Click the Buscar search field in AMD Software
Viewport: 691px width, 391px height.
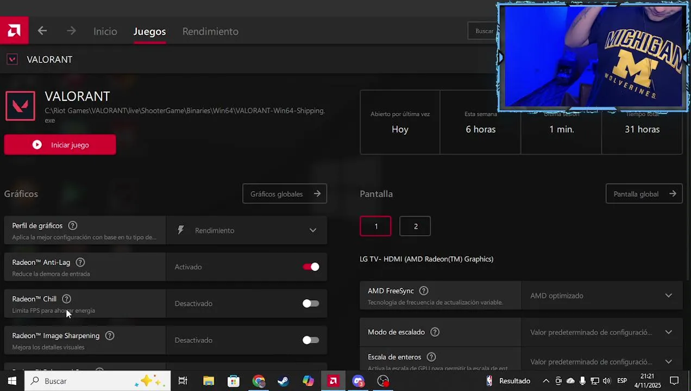[482, 31]
